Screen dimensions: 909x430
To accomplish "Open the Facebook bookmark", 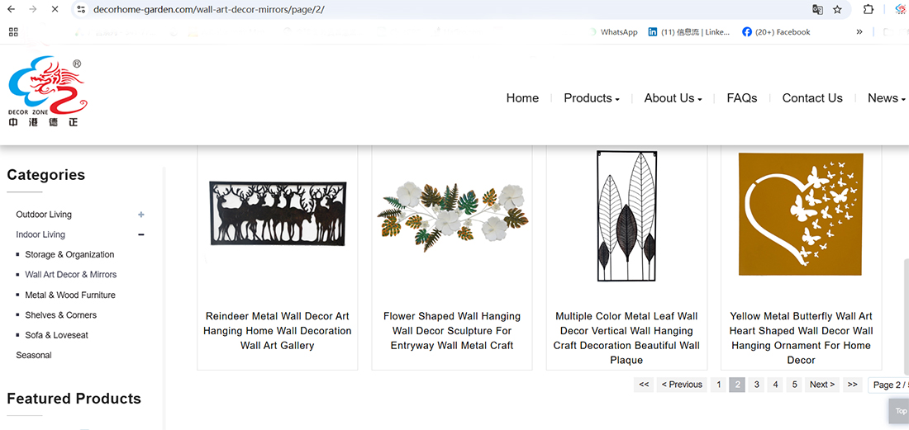I will click(x=776, y=32).
